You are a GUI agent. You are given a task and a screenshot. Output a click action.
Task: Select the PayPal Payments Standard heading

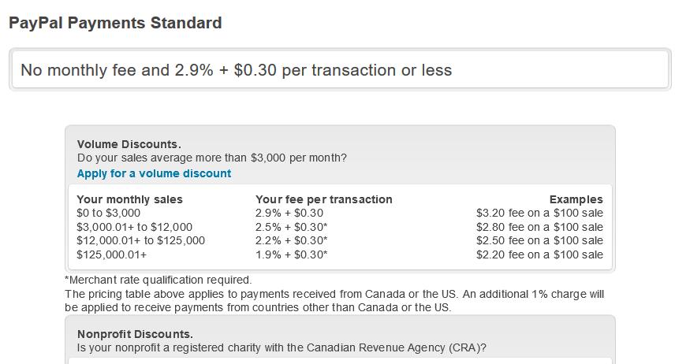click(115, 23)
